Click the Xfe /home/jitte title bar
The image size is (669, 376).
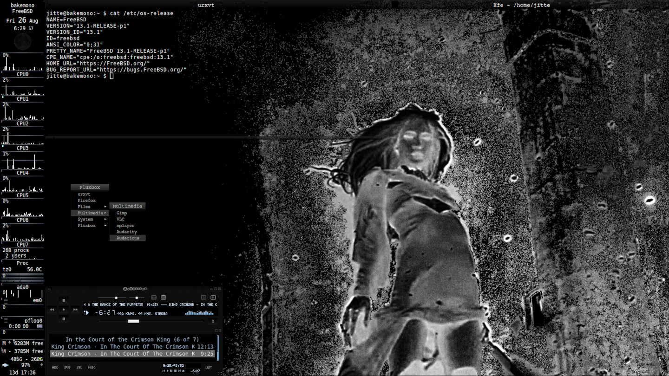click(525, 5)
